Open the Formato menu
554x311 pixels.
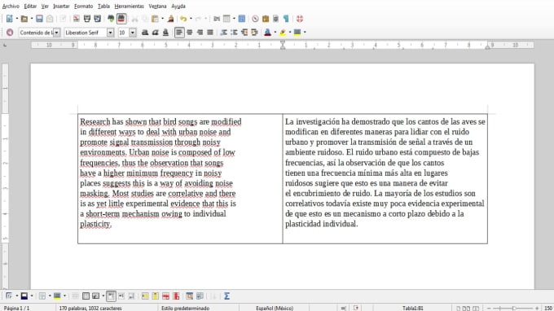(83, 6)
